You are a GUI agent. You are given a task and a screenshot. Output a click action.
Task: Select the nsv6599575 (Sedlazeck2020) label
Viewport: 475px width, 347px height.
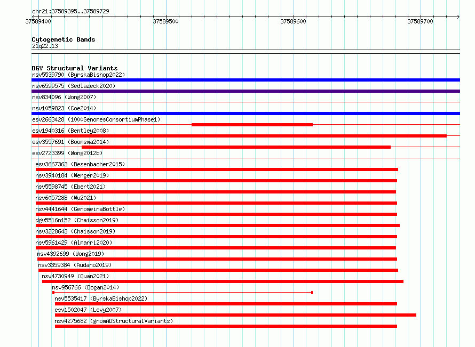(74, 86)
